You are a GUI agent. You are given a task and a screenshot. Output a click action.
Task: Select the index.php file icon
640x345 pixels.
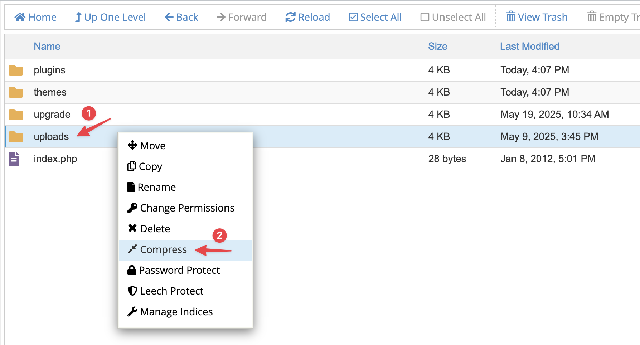coord(14,159)
